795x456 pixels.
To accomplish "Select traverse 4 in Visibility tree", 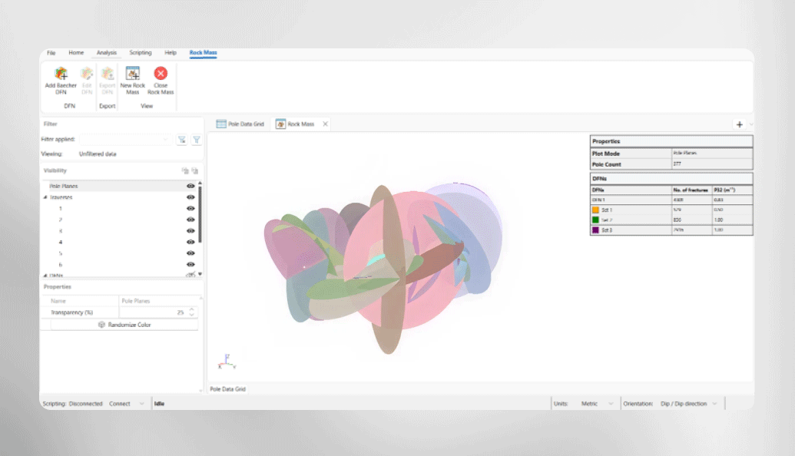I will (x=61, y=242).
